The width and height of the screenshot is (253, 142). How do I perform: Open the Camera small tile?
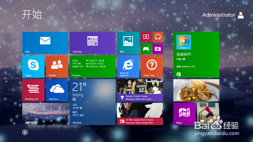coord(158,49)
